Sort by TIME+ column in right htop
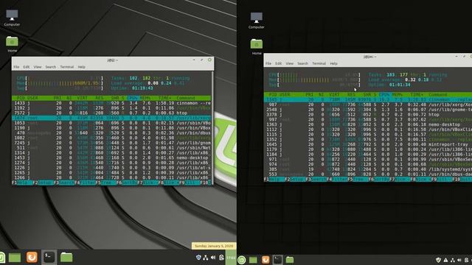 click(417, 95)
